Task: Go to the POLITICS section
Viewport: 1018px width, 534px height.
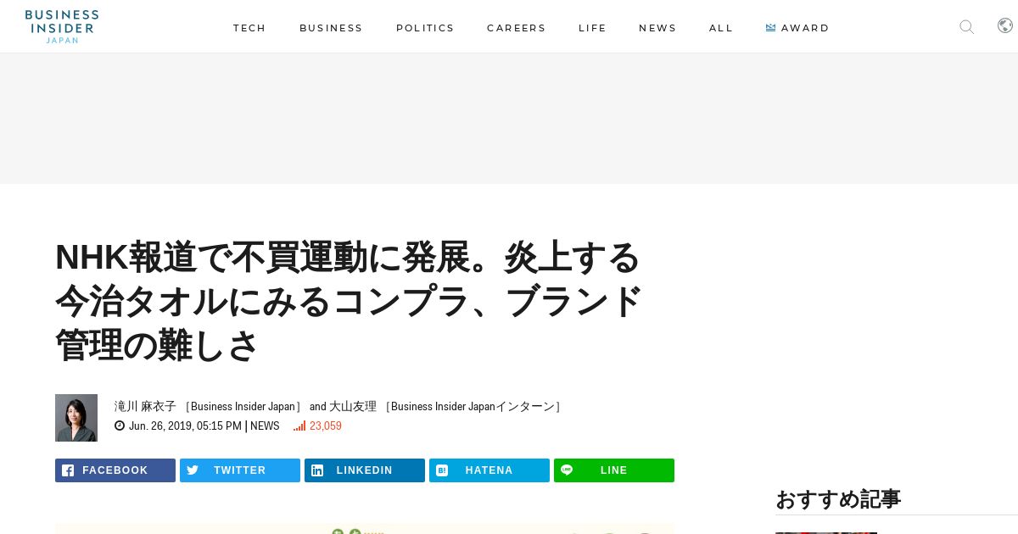Action: coord(425,28)
